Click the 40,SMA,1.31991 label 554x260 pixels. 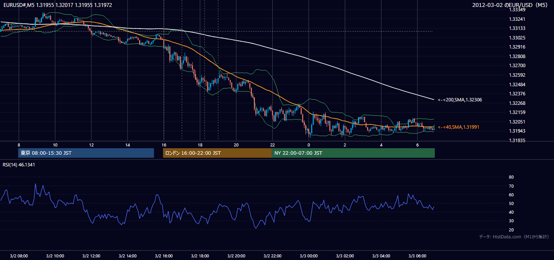[459, 127]
